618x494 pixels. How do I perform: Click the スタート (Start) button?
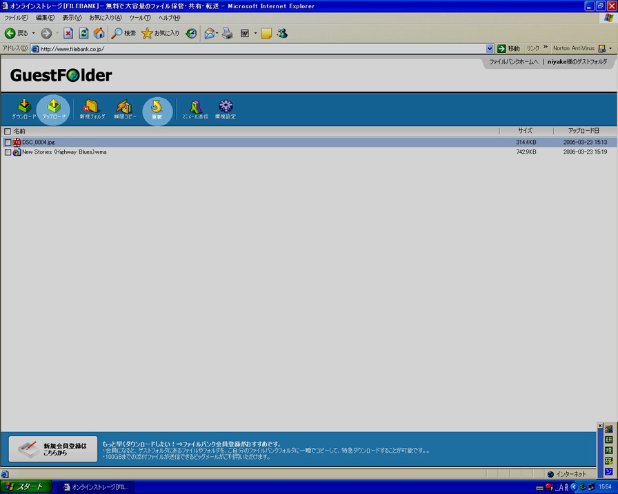26,487
